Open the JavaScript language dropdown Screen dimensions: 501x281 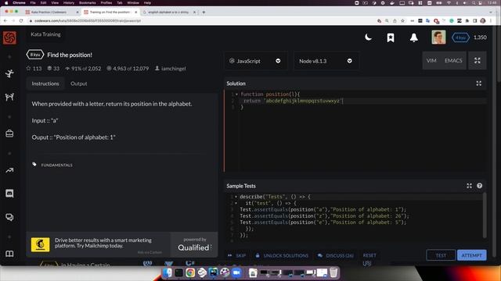click(255, 61)
